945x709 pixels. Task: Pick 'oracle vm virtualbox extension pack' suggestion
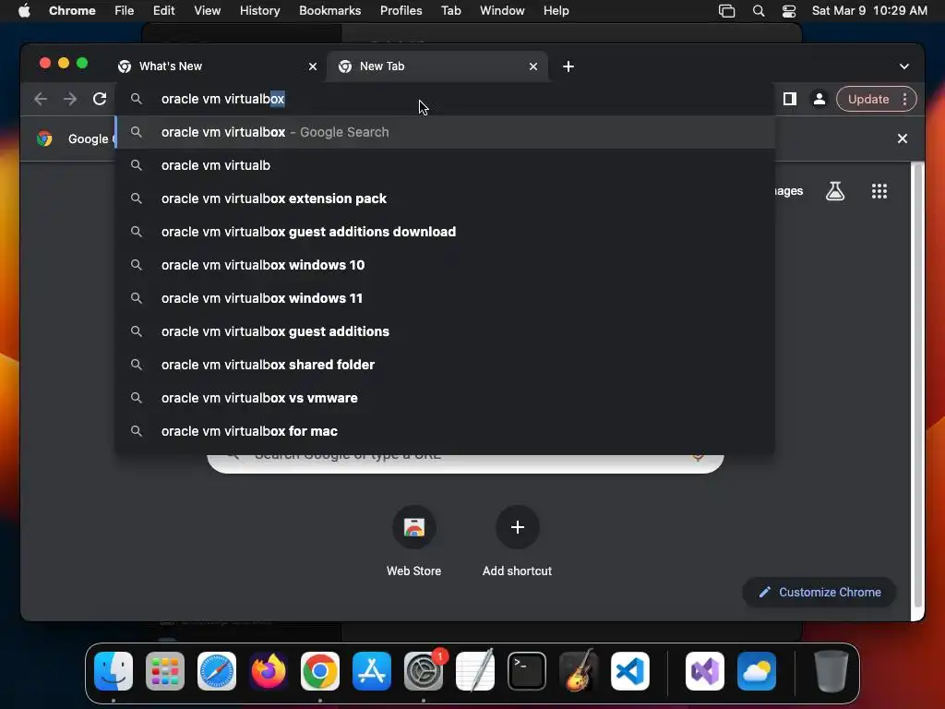[445, 198]
